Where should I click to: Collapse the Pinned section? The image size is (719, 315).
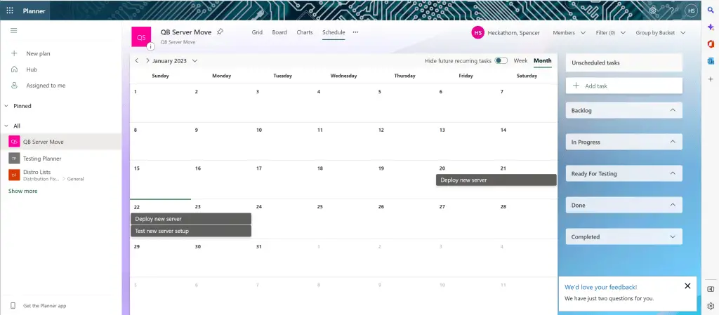6,106
